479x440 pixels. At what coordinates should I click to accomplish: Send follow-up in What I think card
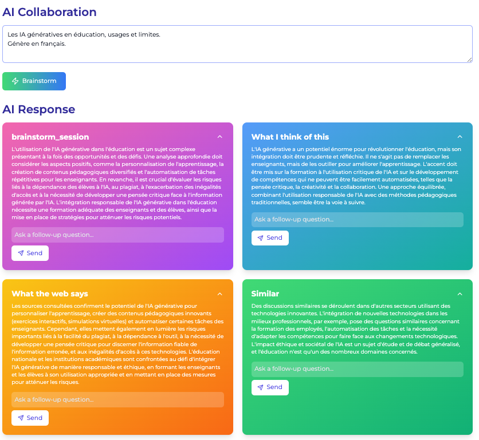270,238
